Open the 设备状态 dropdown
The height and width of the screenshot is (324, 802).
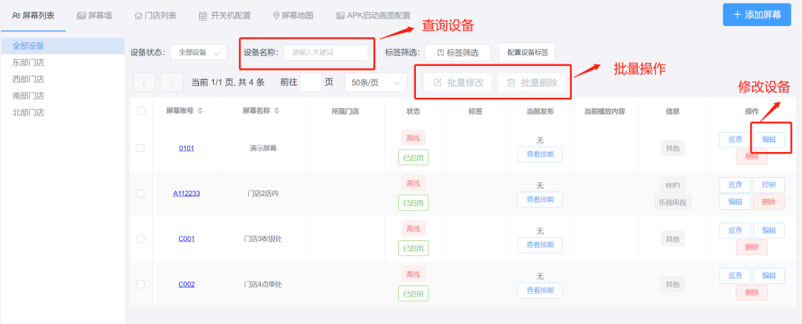coord(198,52)
